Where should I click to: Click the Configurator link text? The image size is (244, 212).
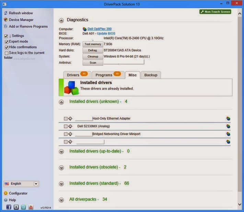[18, 193]
